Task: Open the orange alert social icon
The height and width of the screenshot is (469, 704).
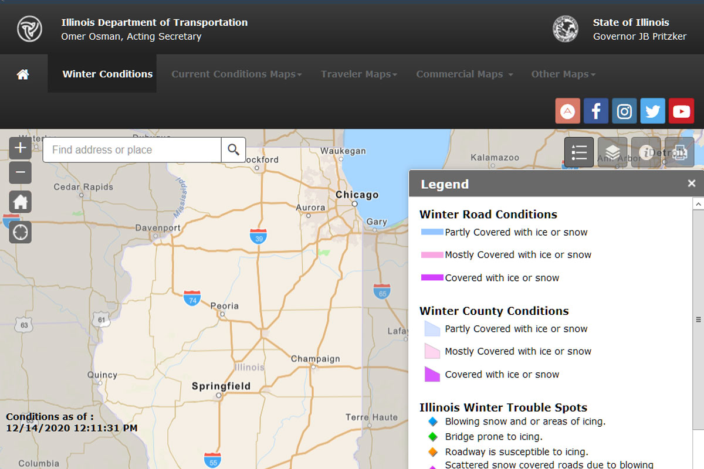Action: 567,111
